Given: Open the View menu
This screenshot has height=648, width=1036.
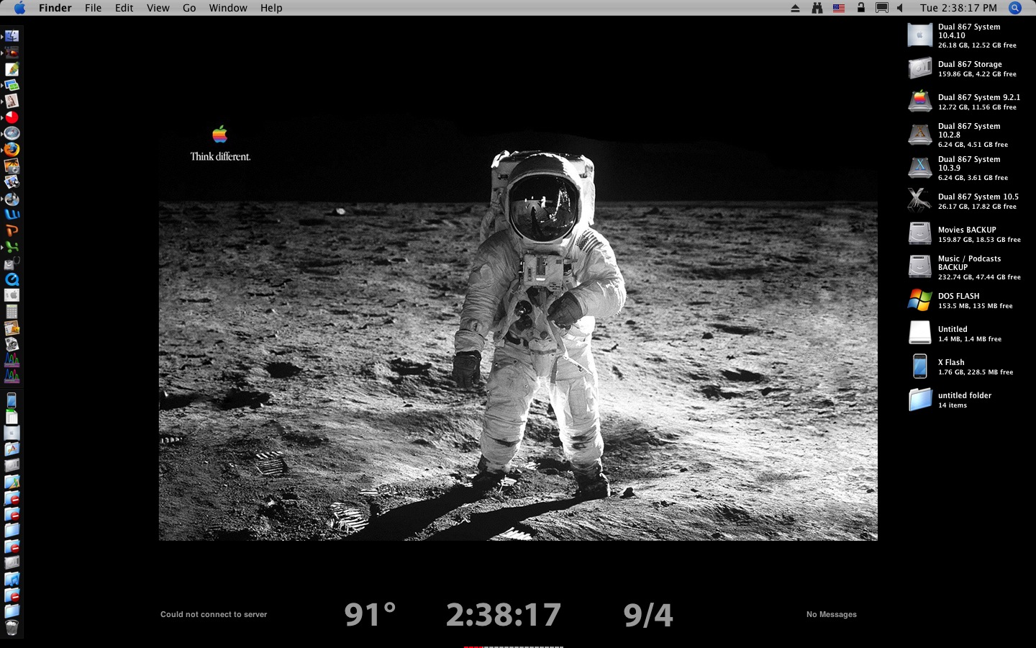Looking at the screenshot, I should (158, 8).
